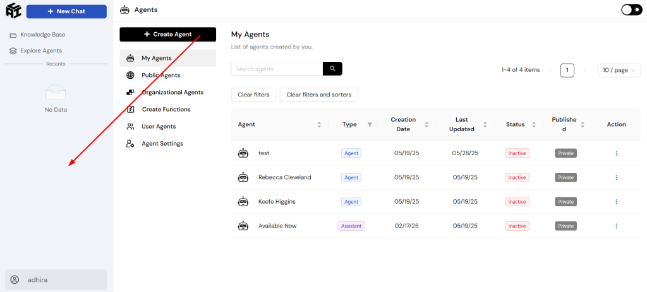Click the test agent robot icon

coord(243,153)
